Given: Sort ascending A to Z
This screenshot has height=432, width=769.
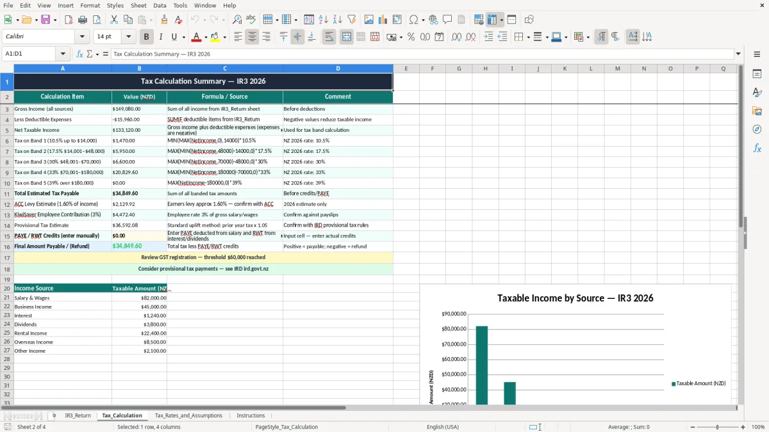Looking at the screenshot, I should pyautogui.click(x=324, y=20).
